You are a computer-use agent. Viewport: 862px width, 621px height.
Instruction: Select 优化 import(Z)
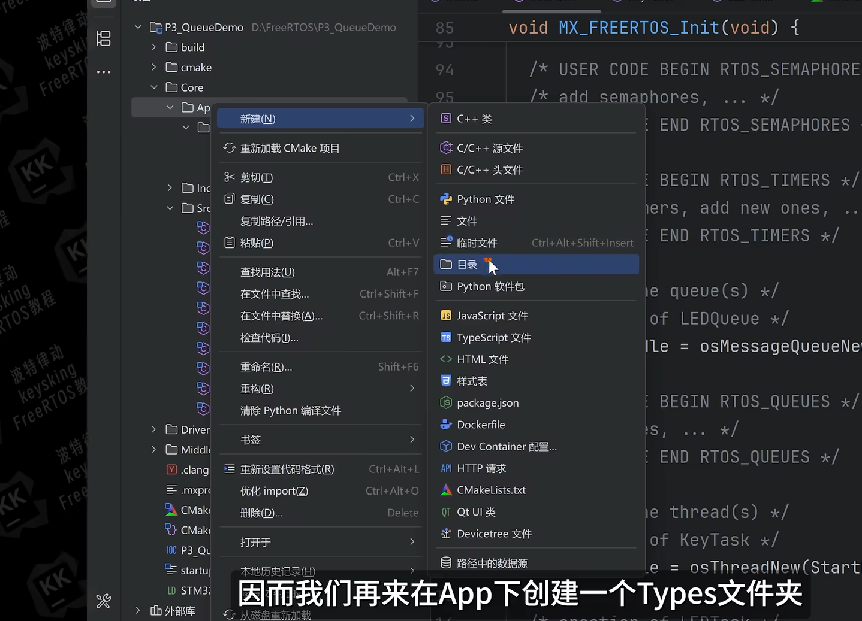point(320,491)
